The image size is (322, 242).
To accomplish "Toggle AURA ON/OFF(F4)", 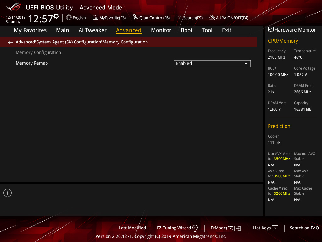I will pyautogui.click(x=232, y=18).
